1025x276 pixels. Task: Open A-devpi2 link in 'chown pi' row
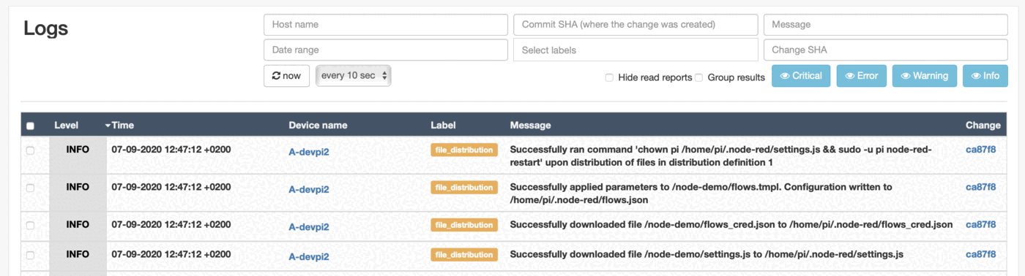tap(309, 152)
